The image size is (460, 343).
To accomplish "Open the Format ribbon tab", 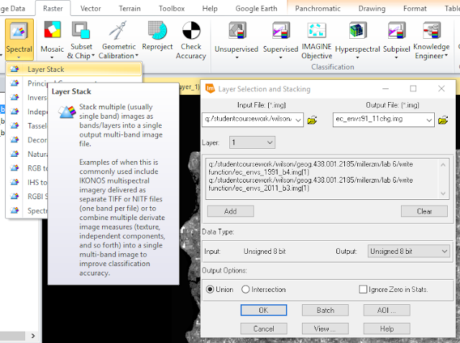I will pos(415,9).
